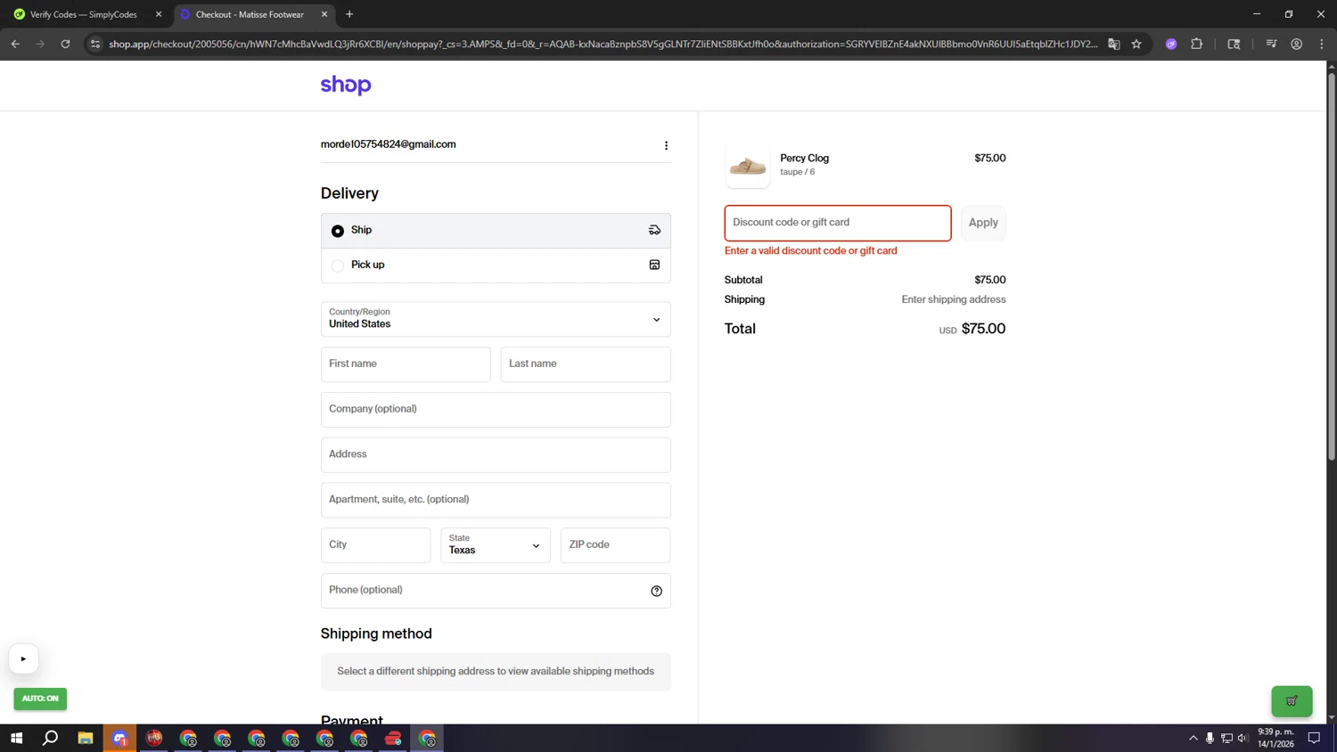Viewport: 1337px width, 752px height.
Task: Go back with browser back arrow
Action: click(15, 44)
